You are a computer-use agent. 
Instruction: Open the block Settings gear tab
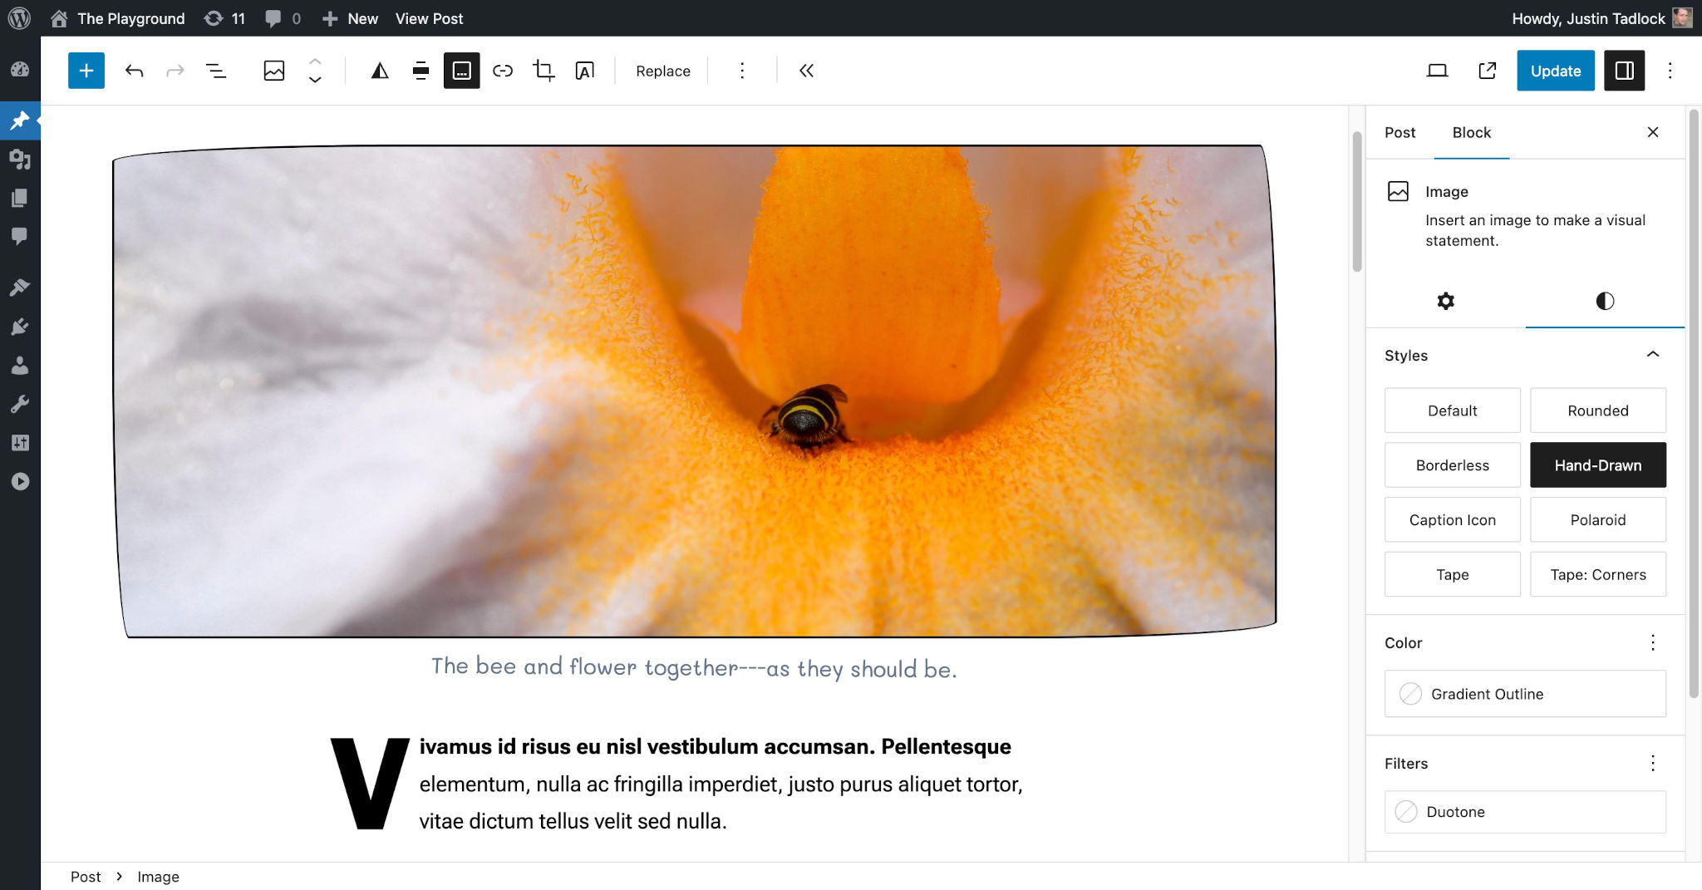pyautogui.click(x=1445, y=301)
